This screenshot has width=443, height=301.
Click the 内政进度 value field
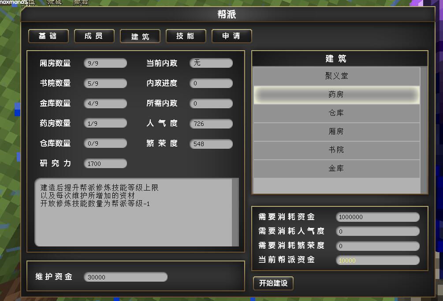click(211, 84)
